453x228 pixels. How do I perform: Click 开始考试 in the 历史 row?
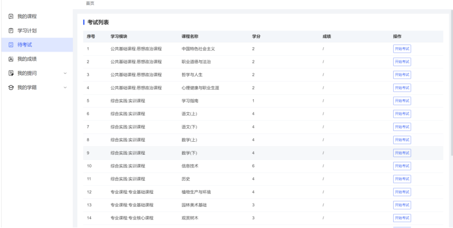click(x=402, y=179)
